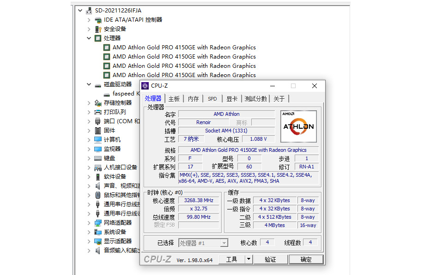
Task: Minimize the CPU-Z window
Action: tap(273, 86)
